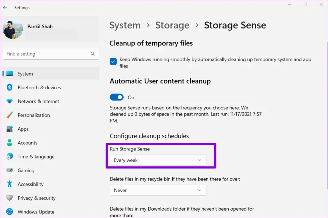Open the Run Storage Sense dropdown

[x=158, y=160]
